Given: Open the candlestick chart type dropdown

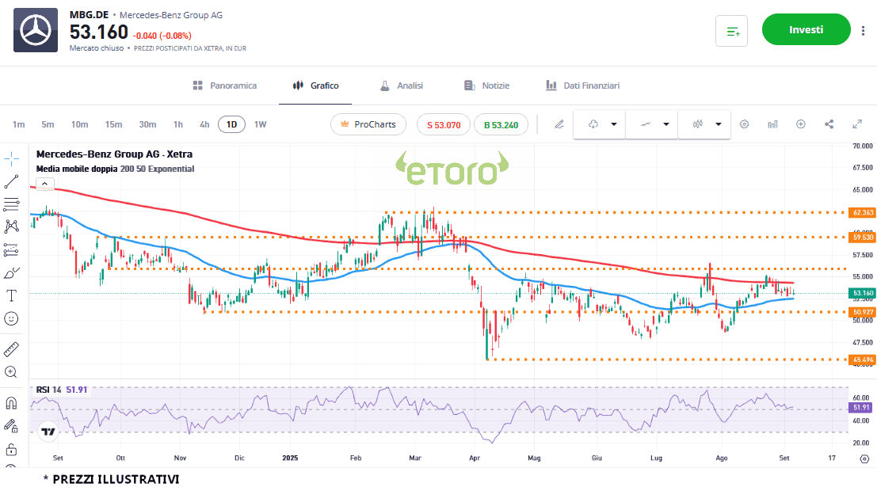Looking at the screenshot, I should [718, 124].
